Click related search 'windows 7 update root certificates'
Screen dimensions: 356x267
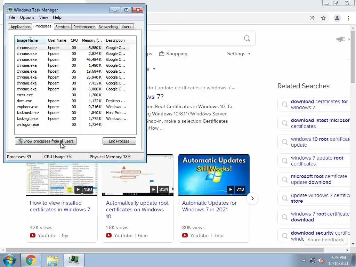(317, 161)
